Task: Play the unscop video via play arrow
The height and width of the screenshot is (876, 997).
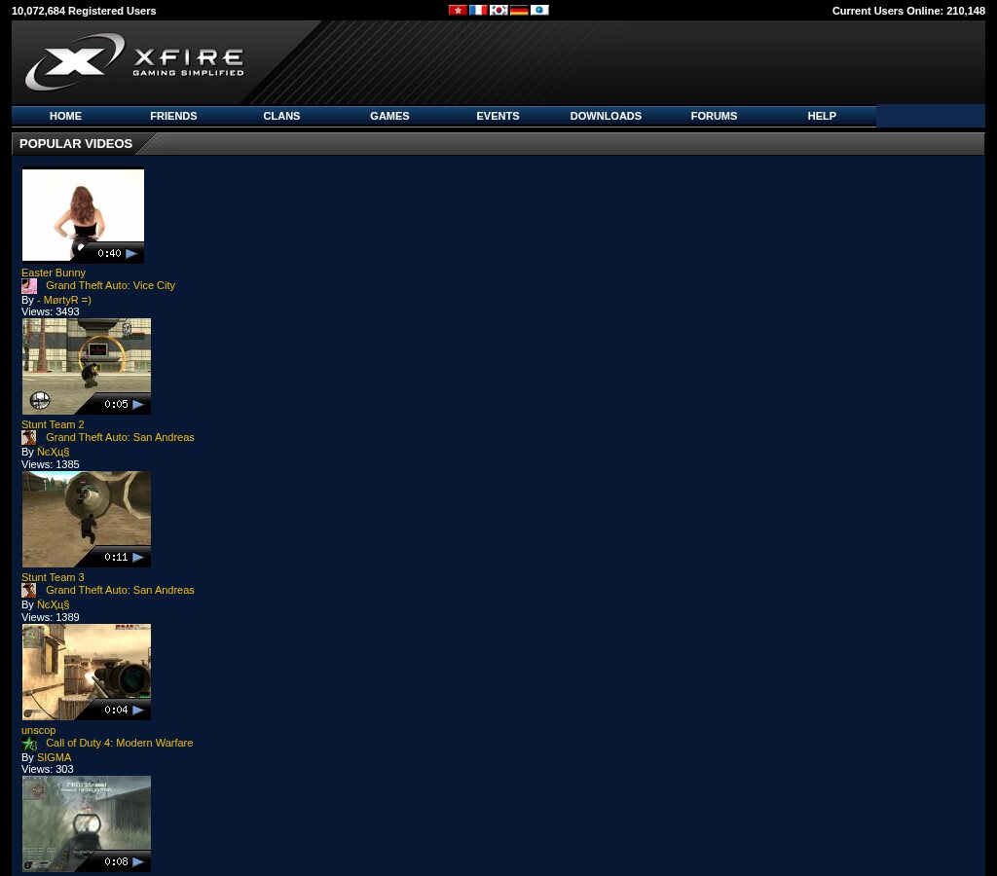Action: tap(138, 710)
